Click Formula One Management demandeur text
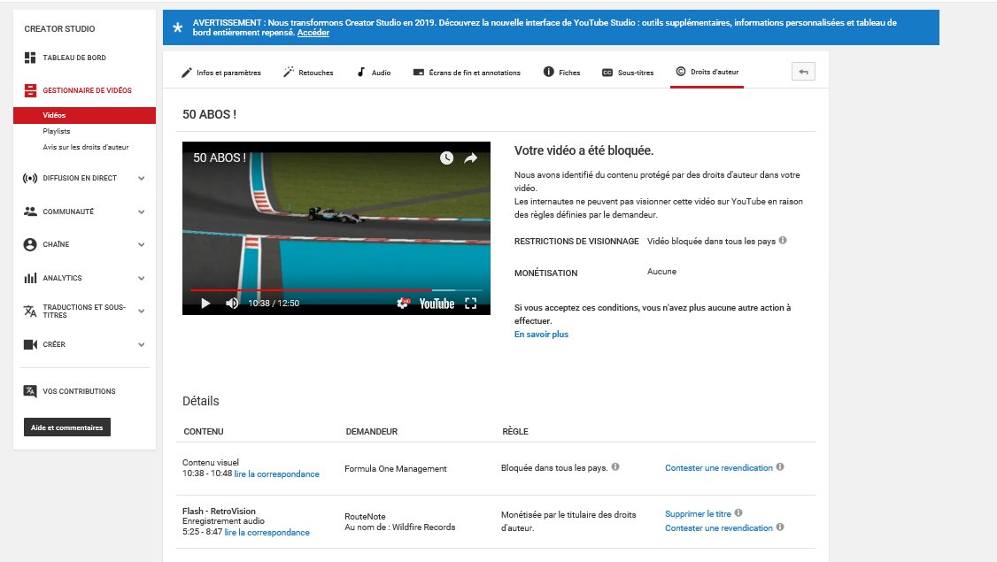Screen dimensions: 997x562 point(396,468)
